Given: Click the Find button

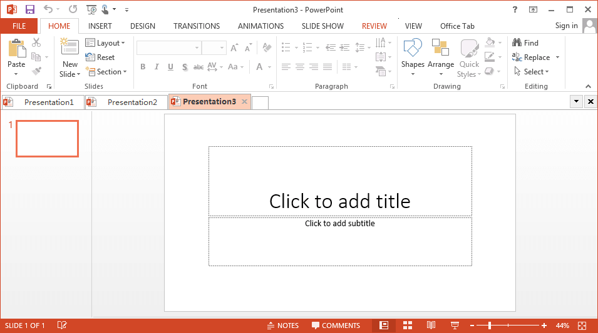Looking at the screenshot, I should pos(525,43).
